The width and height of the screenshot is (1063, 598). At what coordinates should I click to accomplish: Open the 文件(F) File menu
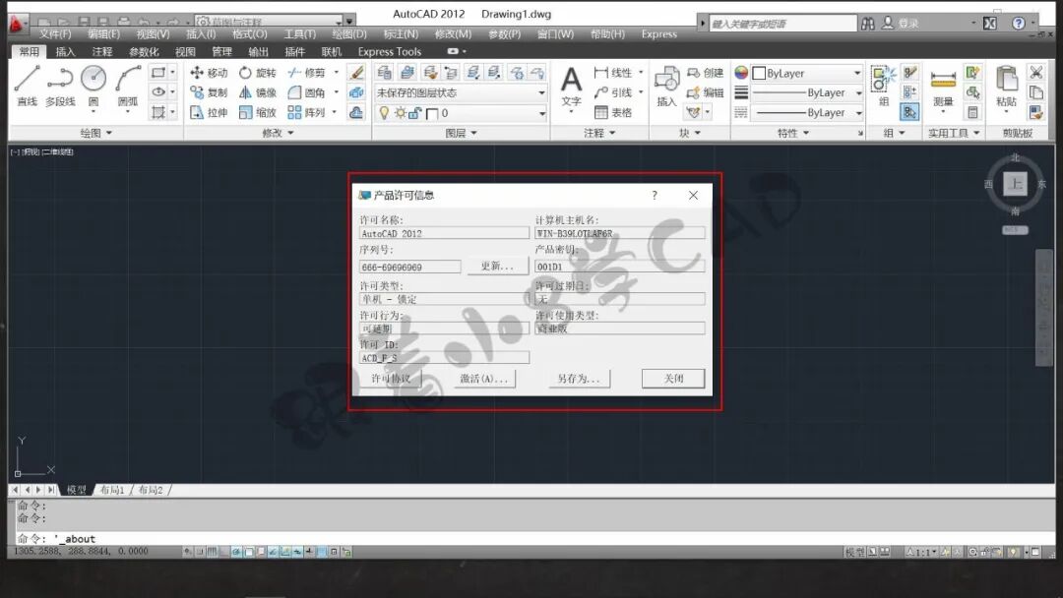click(55, 33)
